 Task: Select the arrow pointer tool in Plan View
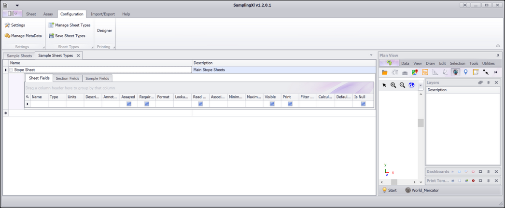(385, 85)
